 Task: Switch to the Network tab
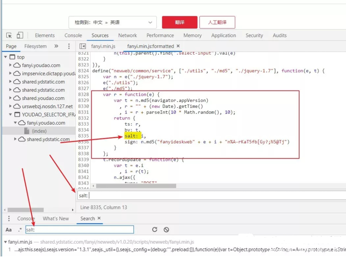(127, 35)
